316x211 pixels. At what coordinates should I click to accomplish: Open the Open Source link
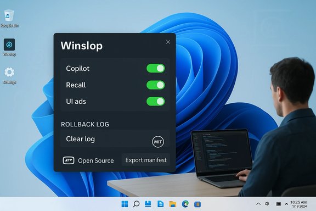(x=95, y=161)
